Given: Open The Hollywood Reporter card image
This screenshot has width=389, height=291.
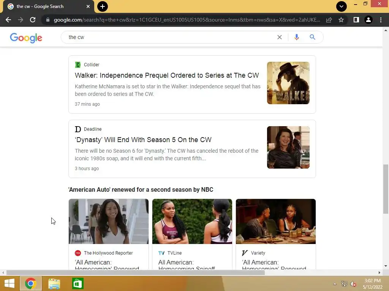Looking at the screenshot, I should pyautogui.click(x=109, y=221).
